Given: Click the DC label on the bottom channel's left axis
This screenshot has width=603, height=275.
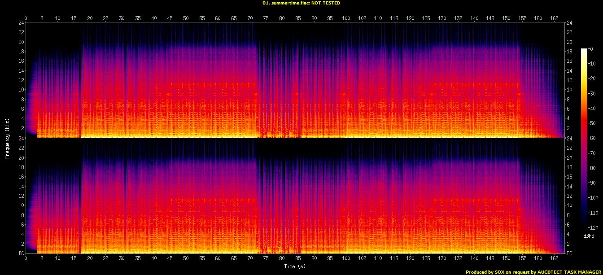Looking at the screenshot, I should (20, 253).
